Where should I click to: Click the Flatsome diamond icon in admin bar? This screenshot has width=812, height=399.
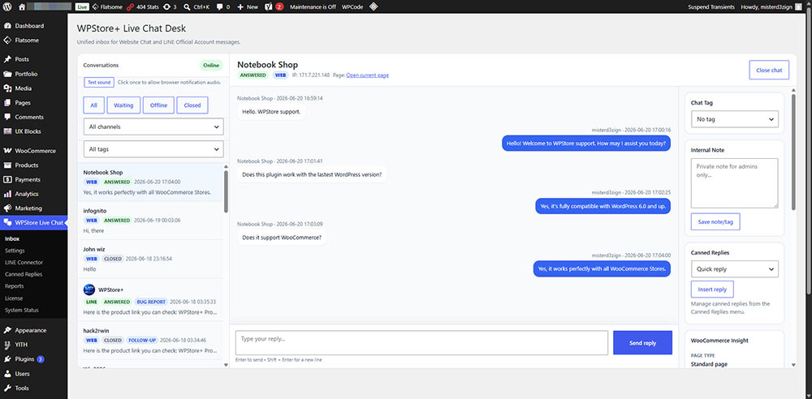coord(96,6)
